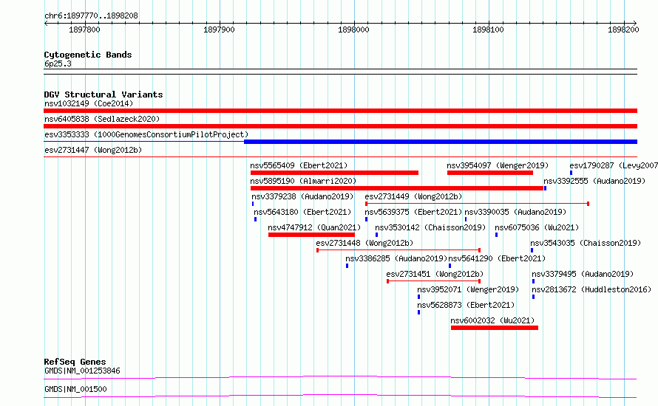Select the nsv5895190 (Almarri2020) red bar

pyautogui.click(x=397, y=188)
